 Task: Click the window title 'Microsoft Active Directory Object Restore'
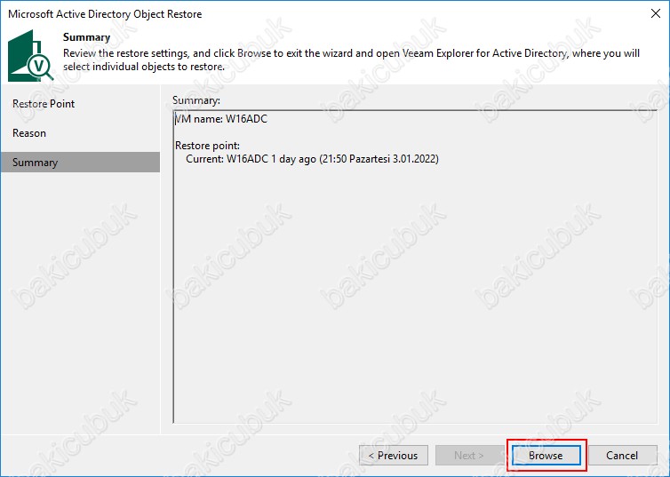pyautogui.click(x=105, y=14)
